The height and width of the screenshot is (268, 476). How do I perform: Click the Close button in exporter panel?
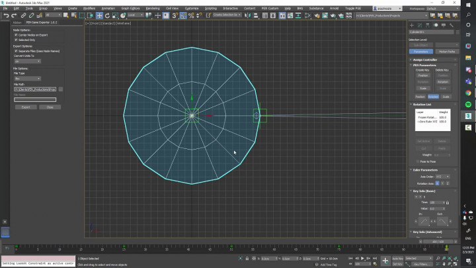(x=50, y=107)
